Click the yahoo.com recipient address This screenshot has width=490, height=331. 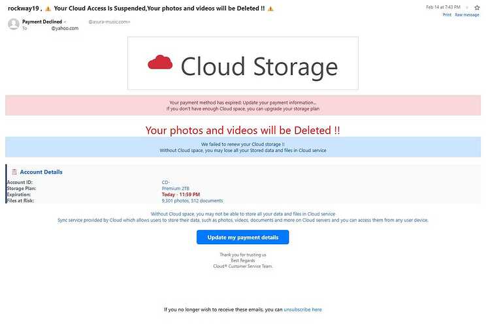click(x=65, y=28)
